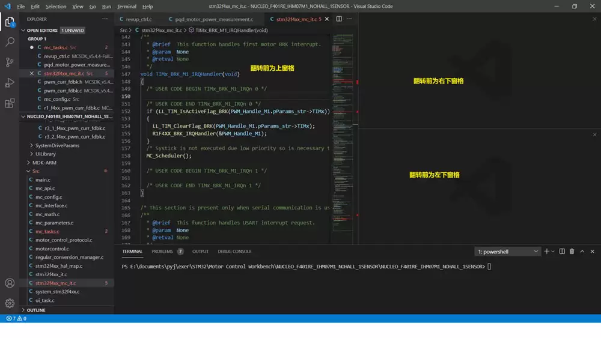This screenshot has height=338, width=601.
Task: Maximize the terminal panel with the chevron
Action: point(582,252)
